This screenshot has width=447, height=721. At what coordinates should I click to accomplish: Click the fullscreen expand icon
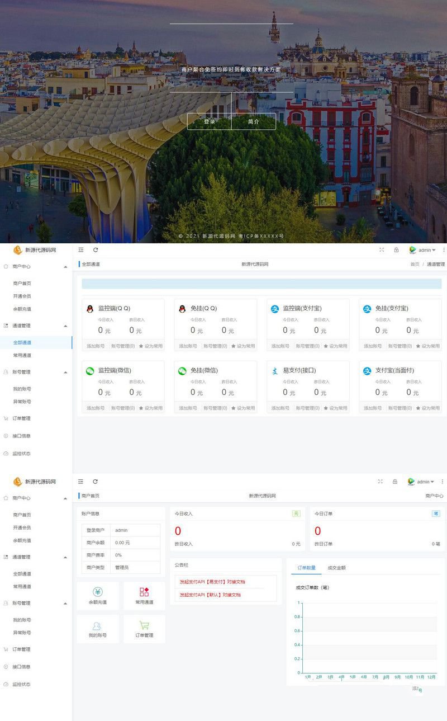382,250
